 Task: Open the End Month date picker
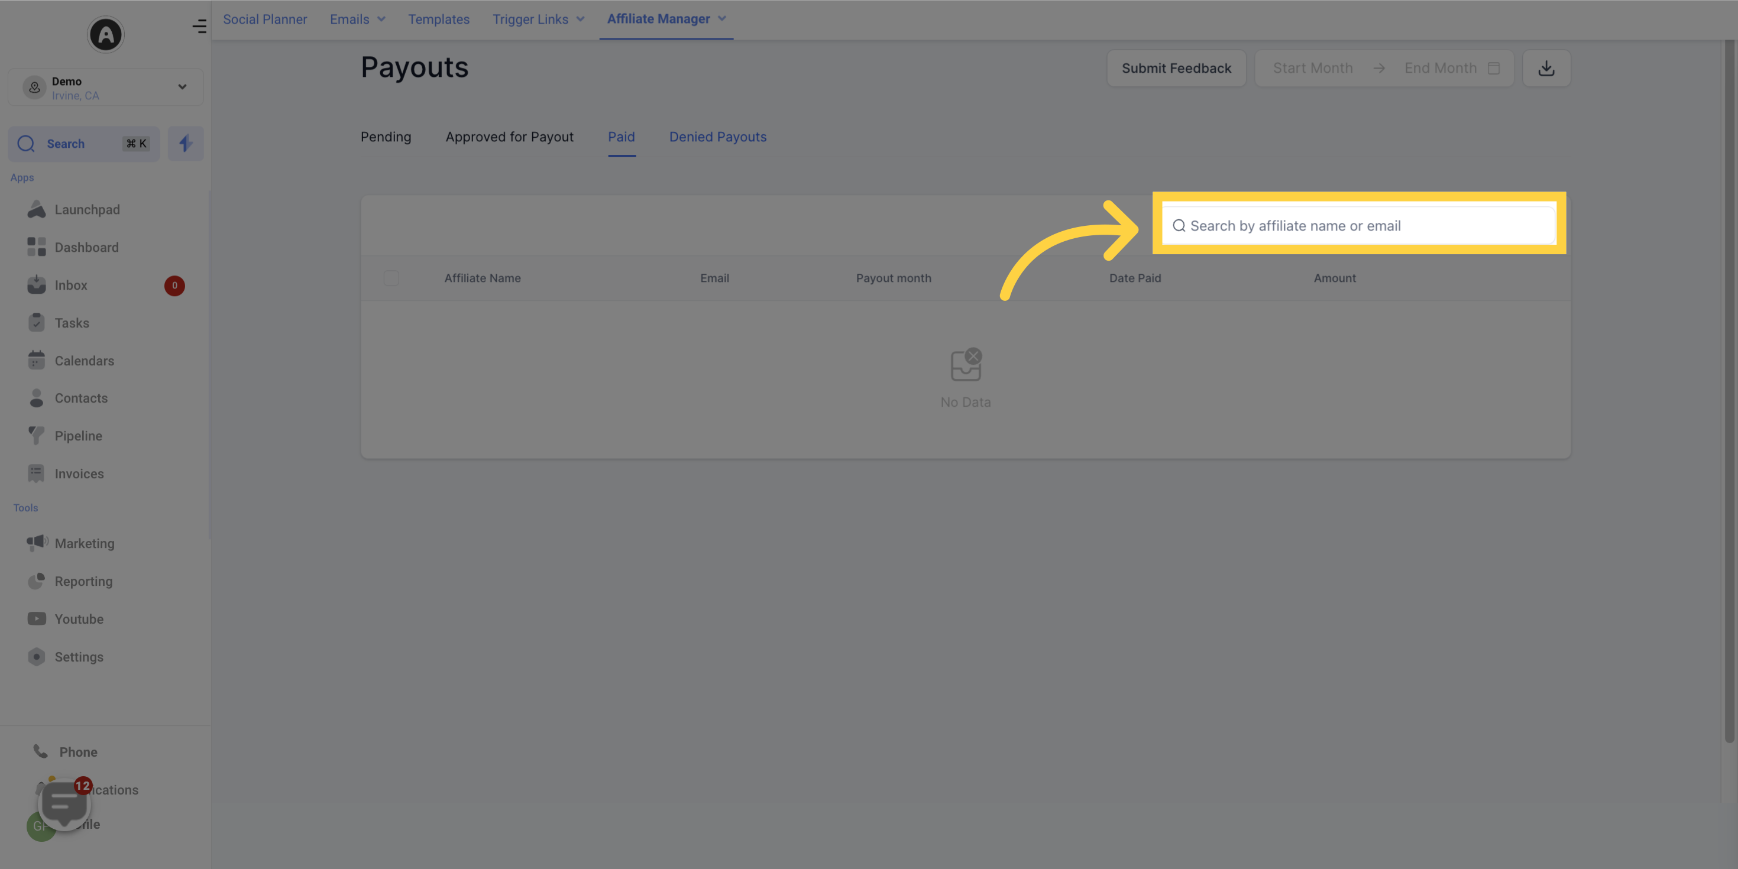point(1441,68)
